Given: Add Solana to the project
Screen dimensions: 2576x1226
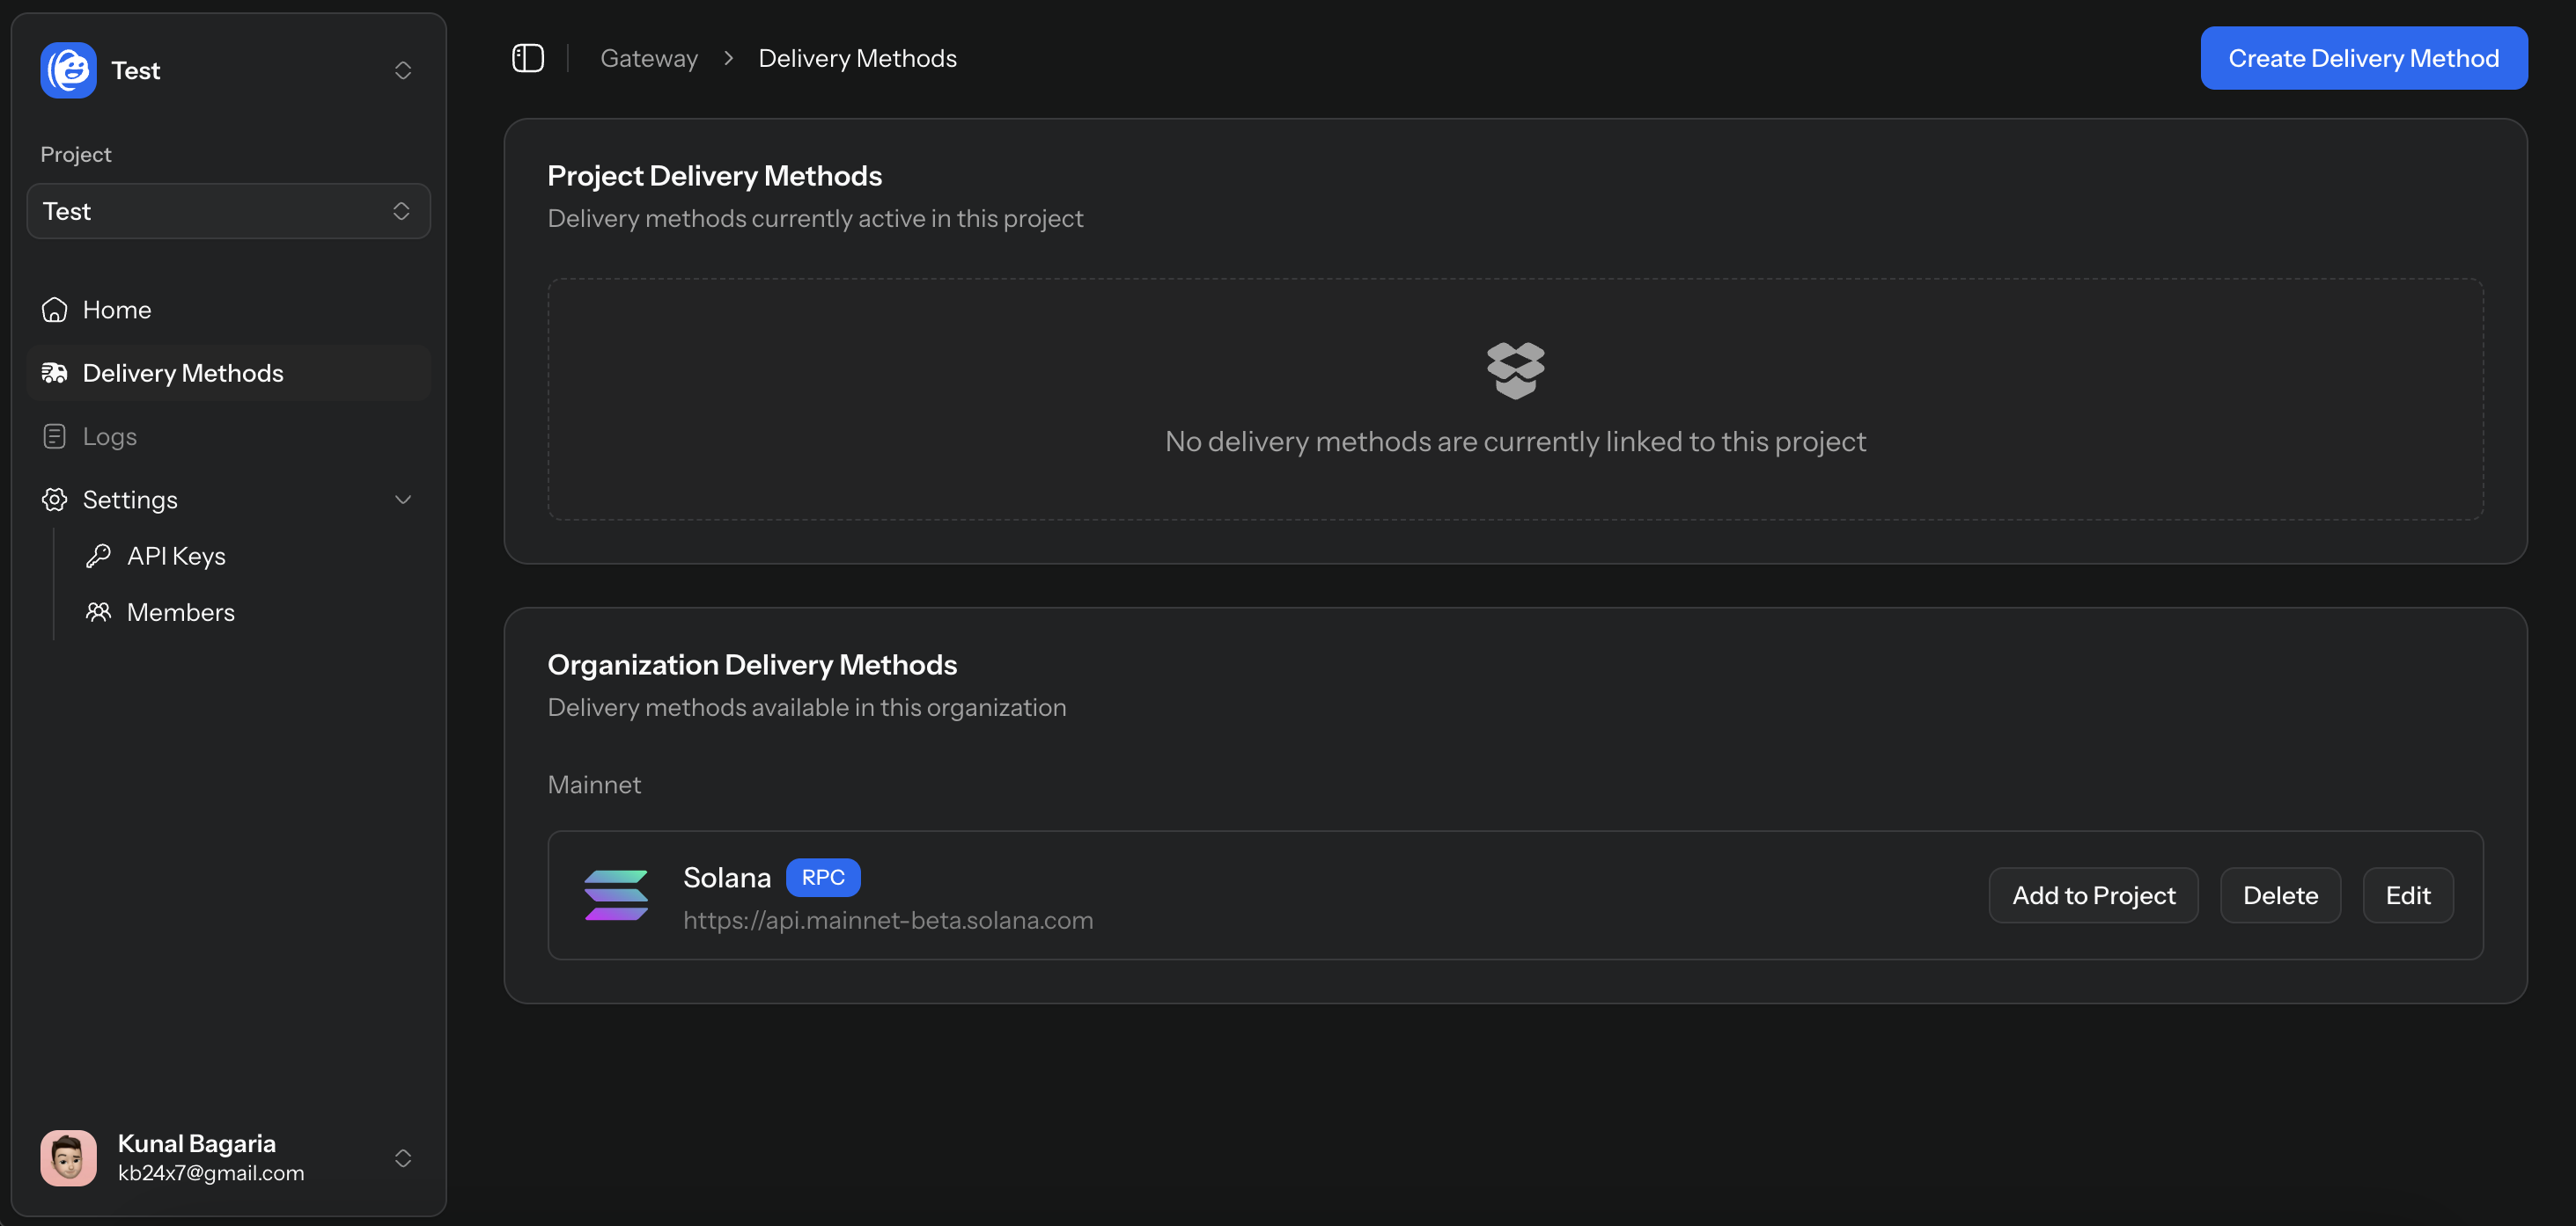Looking at the screenshot, I should [x=2093, y=895].
